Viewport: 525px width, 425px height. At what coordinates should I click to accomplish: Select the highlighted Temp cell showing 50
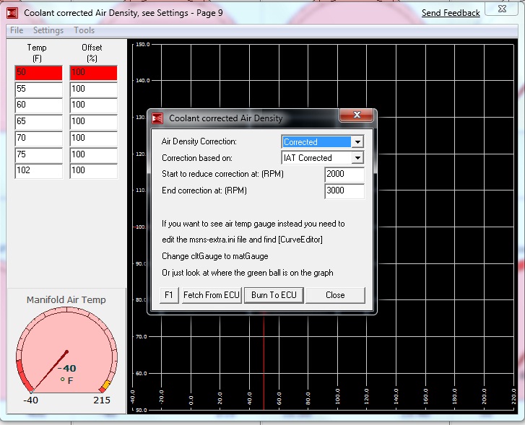click(38, 73)
